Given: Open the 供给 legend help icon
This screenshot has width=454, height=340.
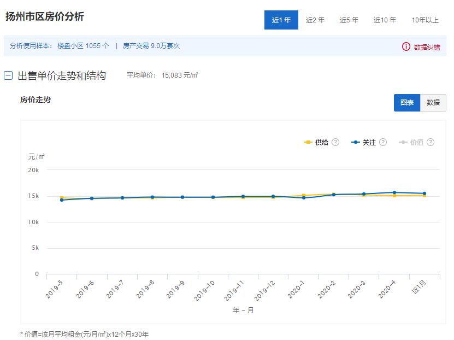Looking at the screenshot, I should [335, 142].
